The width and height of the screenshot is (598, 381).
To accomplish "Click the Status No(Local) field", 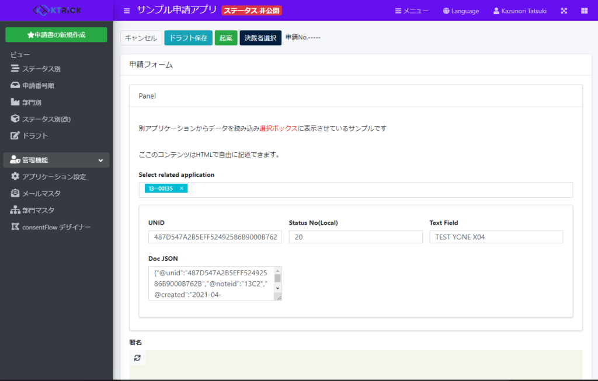I will click(x=356, y=237).
